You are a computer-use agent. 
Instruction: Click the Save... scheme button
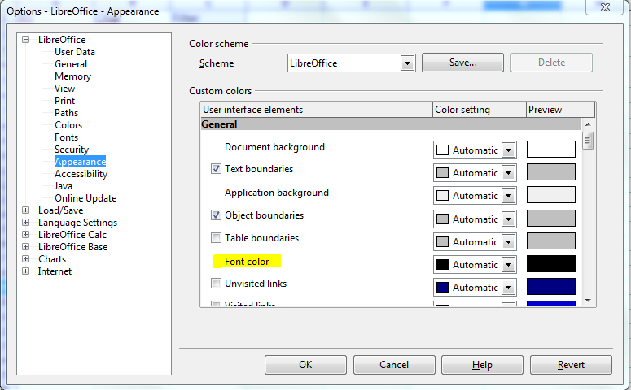tap(462, 63)
